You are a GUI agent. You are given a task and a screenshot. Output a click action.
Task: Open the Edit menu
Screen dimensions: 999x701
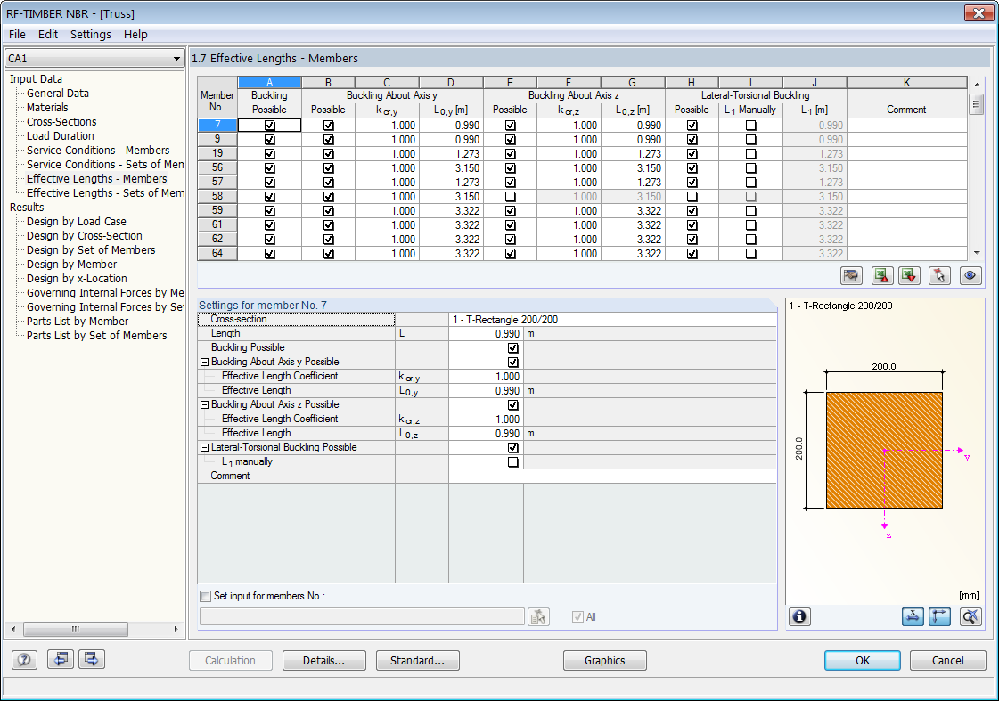click(48, 34)
